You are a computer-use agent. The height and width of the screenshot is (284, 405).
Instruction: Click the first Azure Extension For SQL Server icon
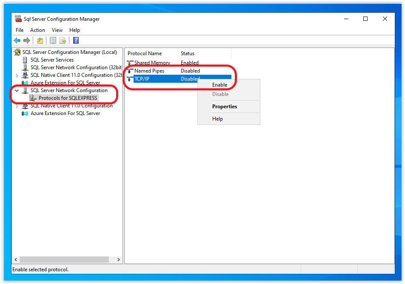[25, 83]
